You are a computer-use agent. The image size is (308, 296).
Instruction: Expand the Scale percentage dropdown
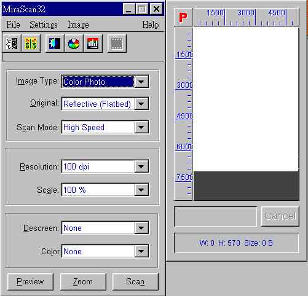(141, 190)
